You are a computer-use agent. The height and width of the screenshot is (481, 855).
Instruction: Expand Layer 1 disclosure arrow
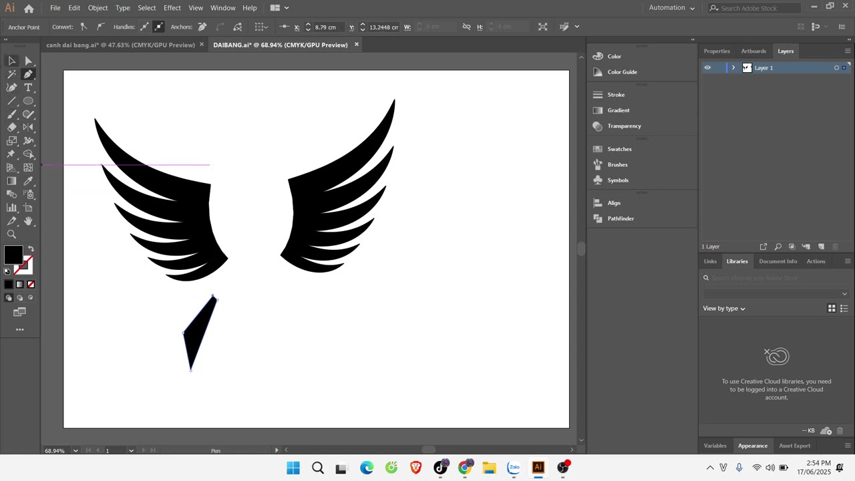point(733,67)
